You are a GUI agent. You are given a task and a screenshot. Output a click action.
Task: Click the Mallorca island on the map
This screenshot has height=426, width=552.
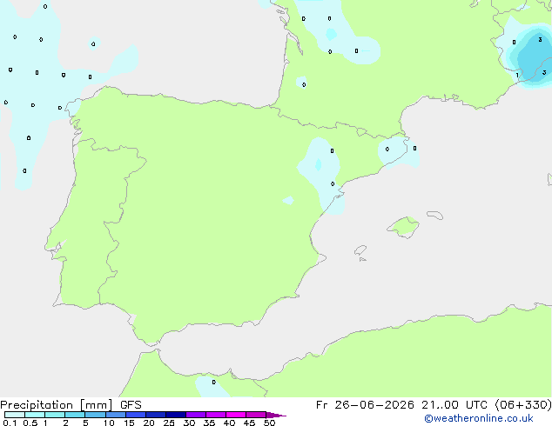click(403, 227)
